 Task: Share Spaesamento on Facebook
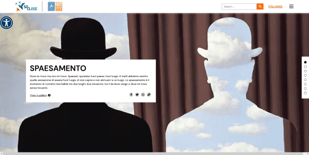[131, 95]
